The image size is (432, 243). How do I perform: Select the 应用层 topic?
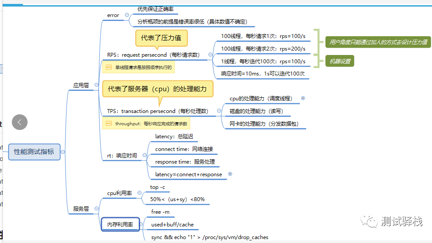81,86
